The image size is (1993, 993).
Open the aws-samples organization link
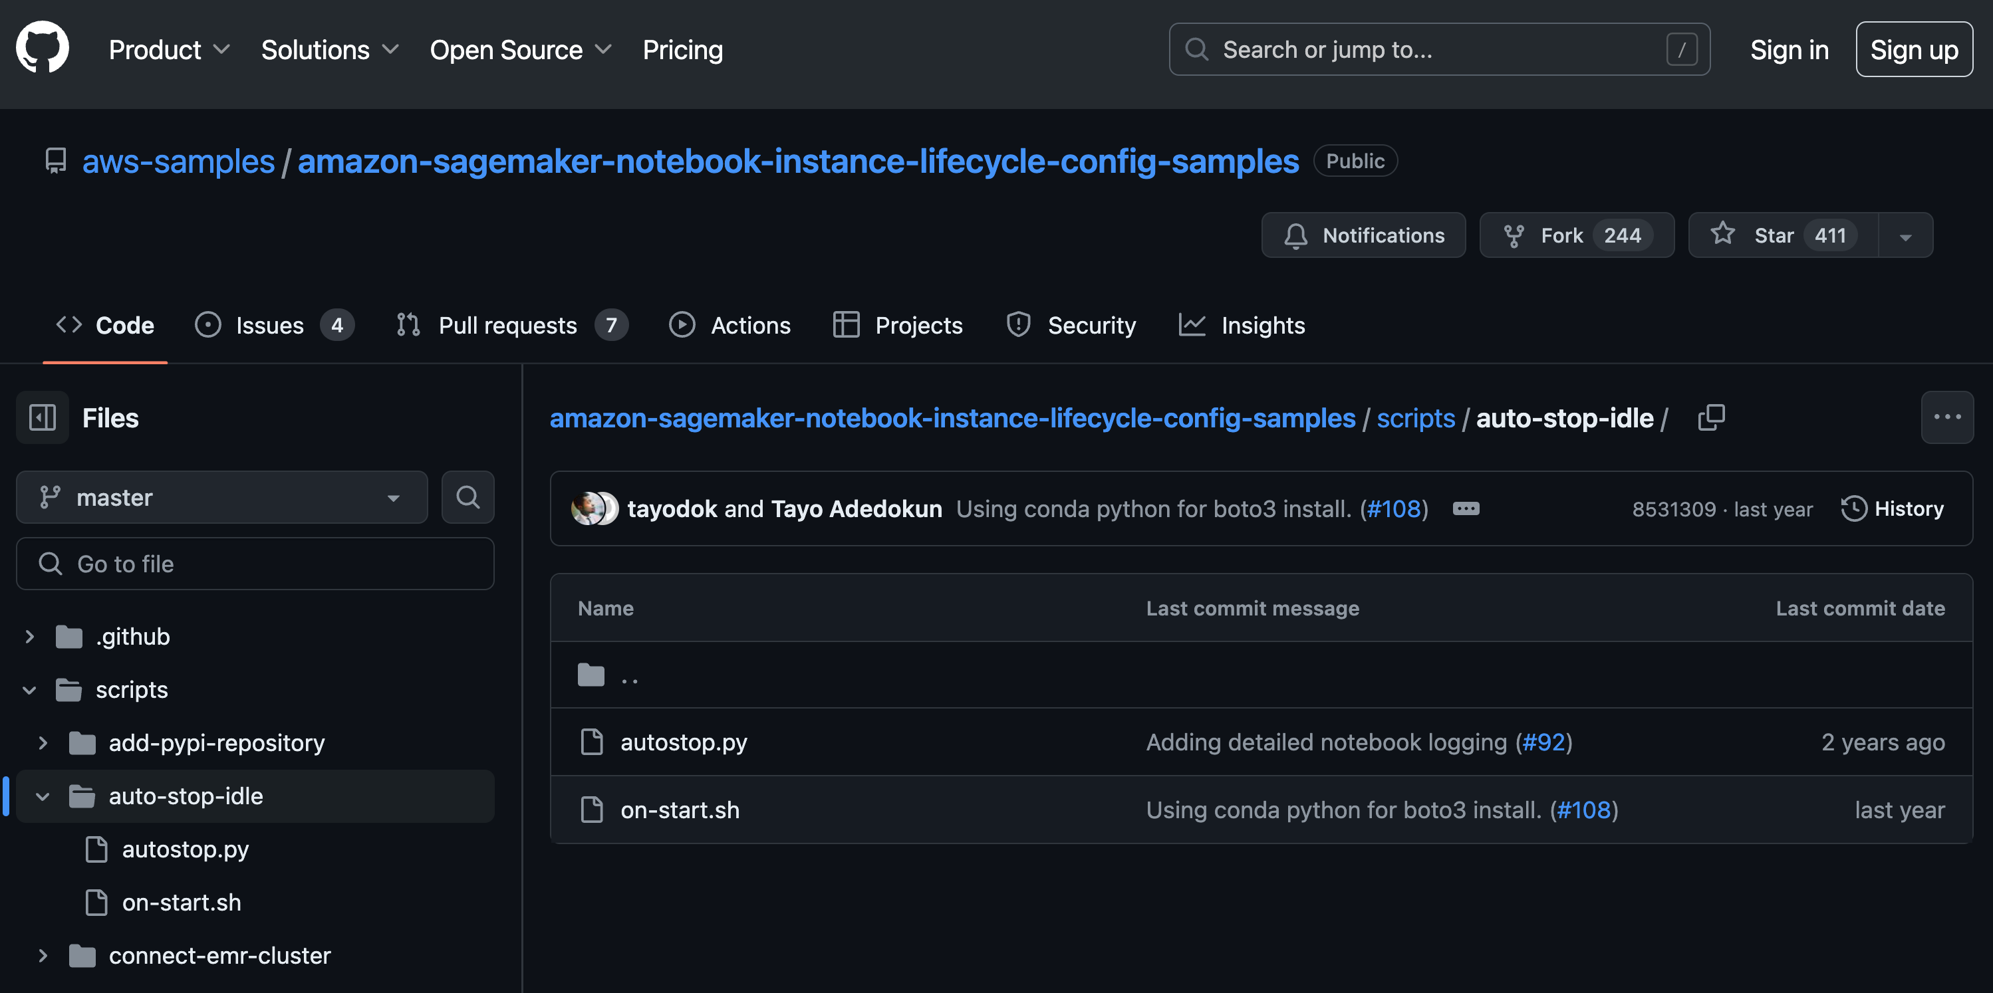coord(179,161)
